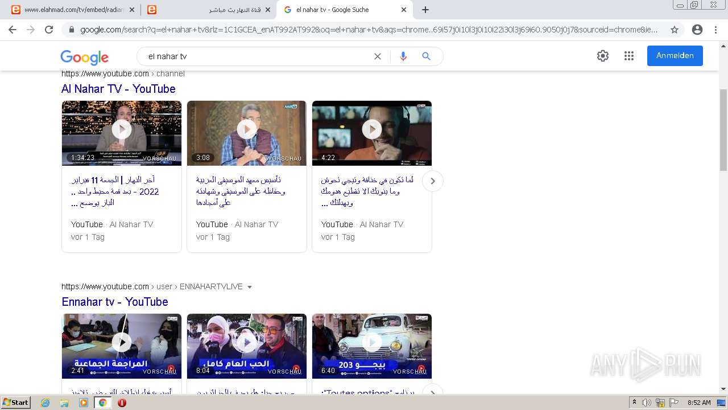Image resolution: width=728 pixels, height=410 pixels.
Task: Open Chrome profile avatar menu
Action: click(x=697, y=30)
